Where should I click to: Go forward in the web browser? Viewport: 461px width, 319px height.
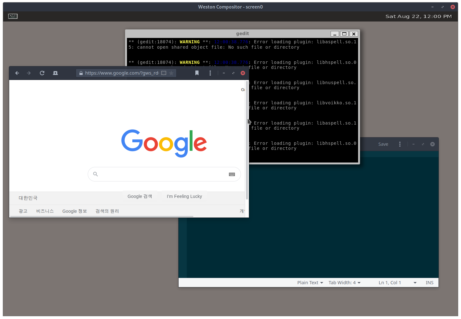(29, 73)
